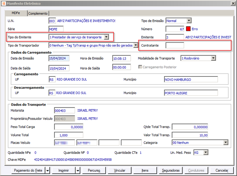
Task: Click the Volume Total field
Action: [69, 135]
